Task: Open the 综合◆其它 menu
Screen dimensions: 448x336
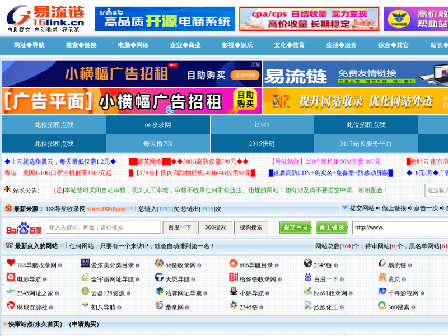Action: (x=394, y=45)
